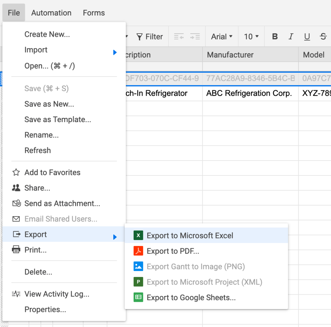331x327 pixels.
Task: Choose Save as Template from File menu
Action: tap(58, 120)
